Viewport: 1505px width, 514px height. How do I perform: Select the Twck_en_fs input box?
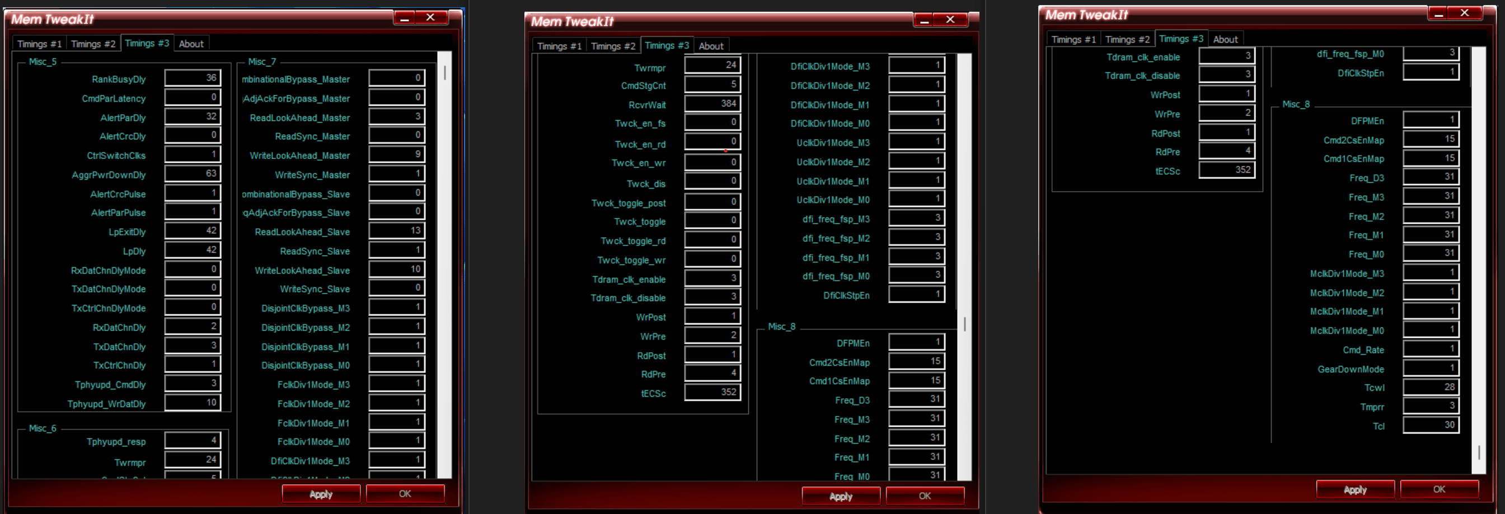point(713,122)
